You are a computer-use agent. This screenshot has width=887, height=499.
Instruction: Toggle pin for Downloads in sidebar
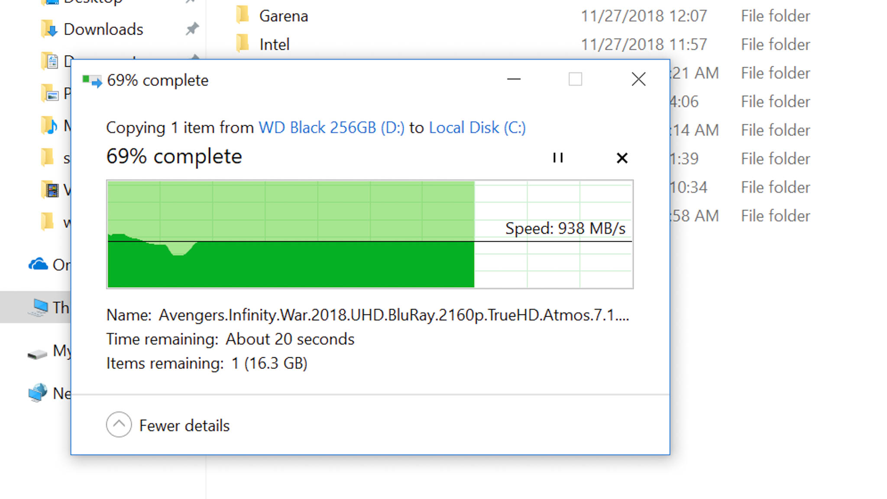point(193,29)
